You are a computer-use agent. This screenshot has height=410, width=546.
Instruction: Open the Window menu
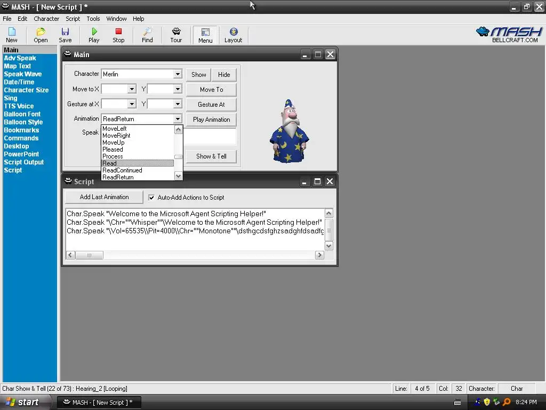[x=116, y=19]
